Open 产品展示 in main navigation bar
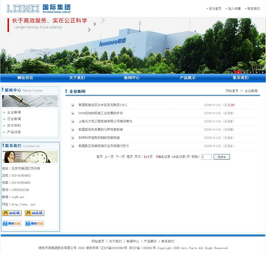 (188, 78)
